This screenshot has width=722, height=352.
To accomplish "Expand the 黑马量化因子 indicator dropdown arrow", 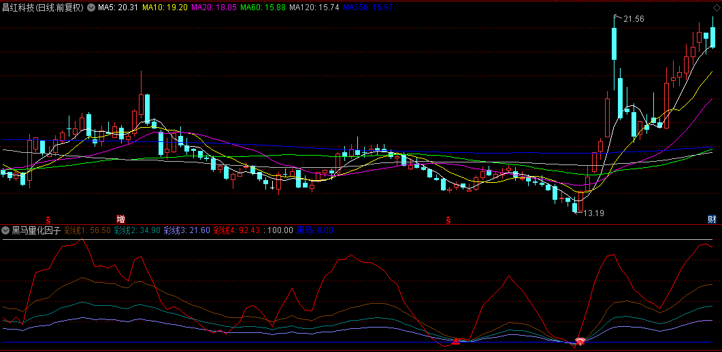I will (x=6, y=230).
